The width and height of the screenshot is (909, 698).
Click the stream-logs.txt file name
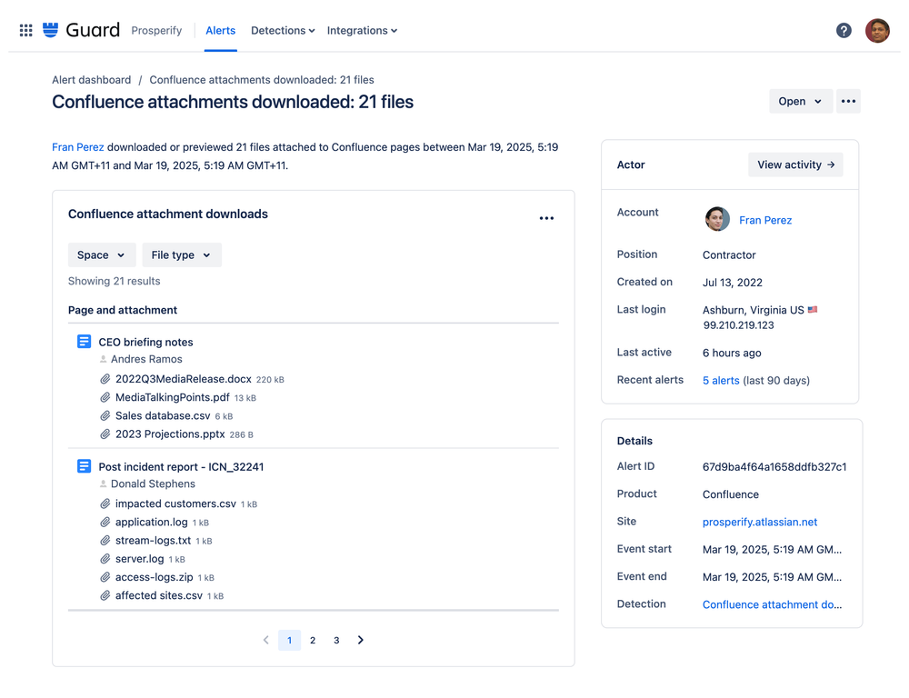click(x=153, y=540)
